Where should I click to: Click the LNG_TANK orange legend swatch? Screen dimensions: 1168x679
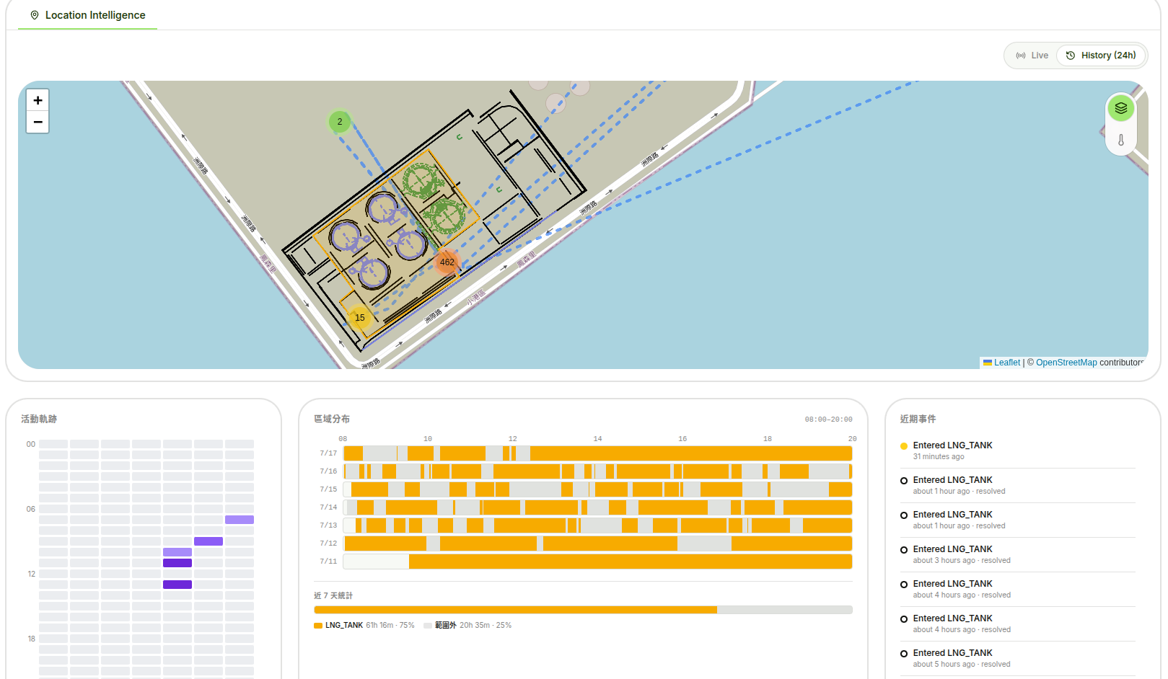318,626
